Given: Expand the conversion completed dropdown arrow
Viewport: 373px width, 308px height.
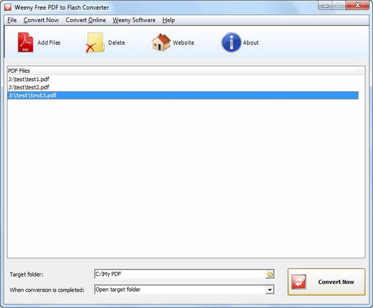Looking at the screenshot, I should [270, 290].
